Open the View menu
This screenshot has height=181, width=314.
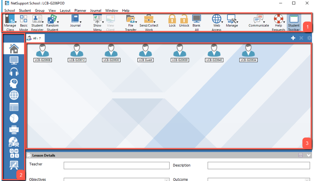click(x=52, y=10)
